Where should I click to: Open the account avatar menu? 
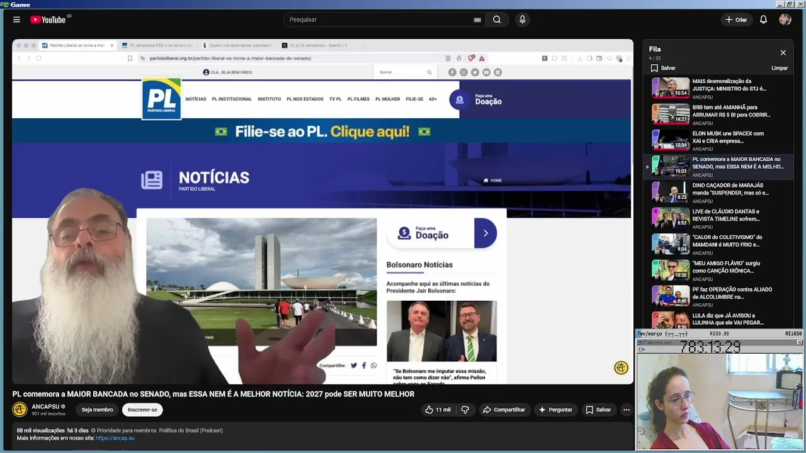[x=785, y=20]
